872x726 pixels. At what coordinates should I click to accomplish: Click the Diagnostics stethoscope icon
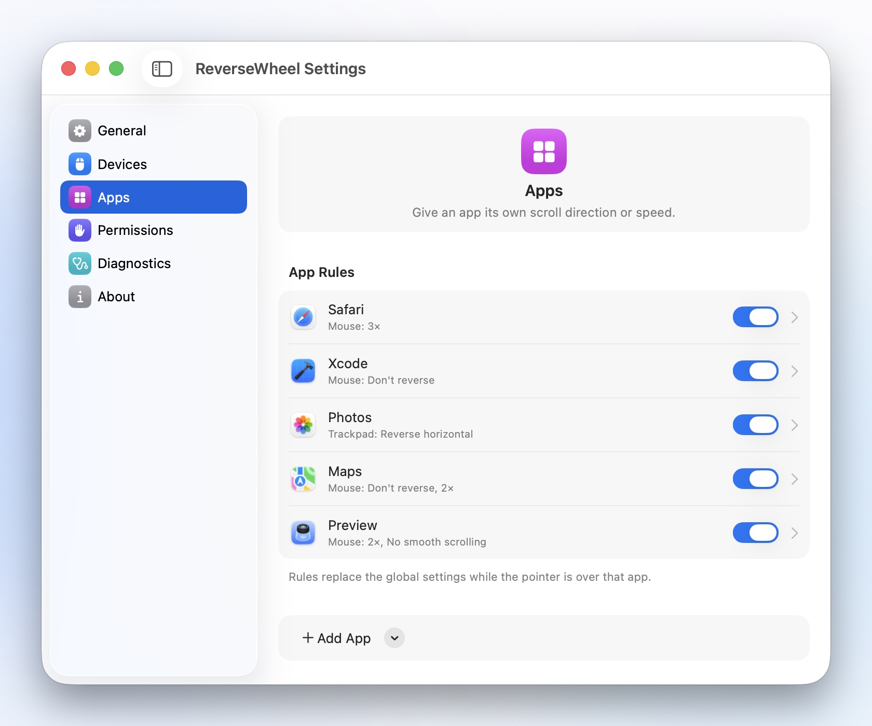[80, 263]
